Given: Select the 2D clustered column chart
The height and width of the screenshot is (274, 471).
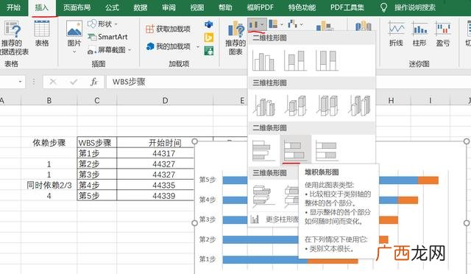Looking at the screenshot, I should click(x=263, y=60).
